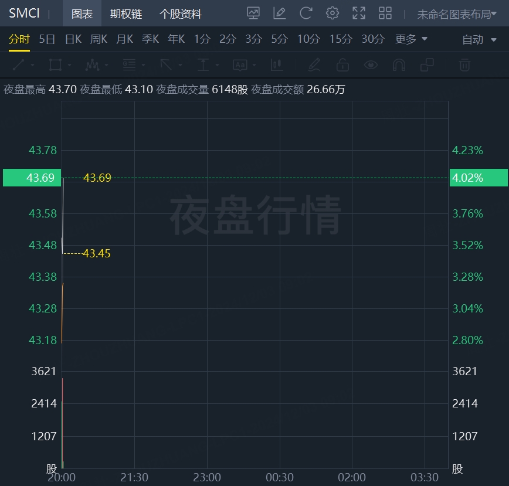Click the candlestick chart marker tool
The width and height of the screenshot is (509, 486).
coord(277,65)
